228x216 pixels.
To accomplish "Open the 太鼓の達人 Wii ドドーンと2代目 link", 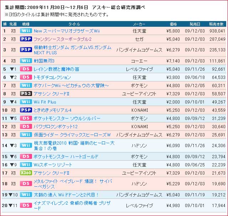I will point(66,195).
